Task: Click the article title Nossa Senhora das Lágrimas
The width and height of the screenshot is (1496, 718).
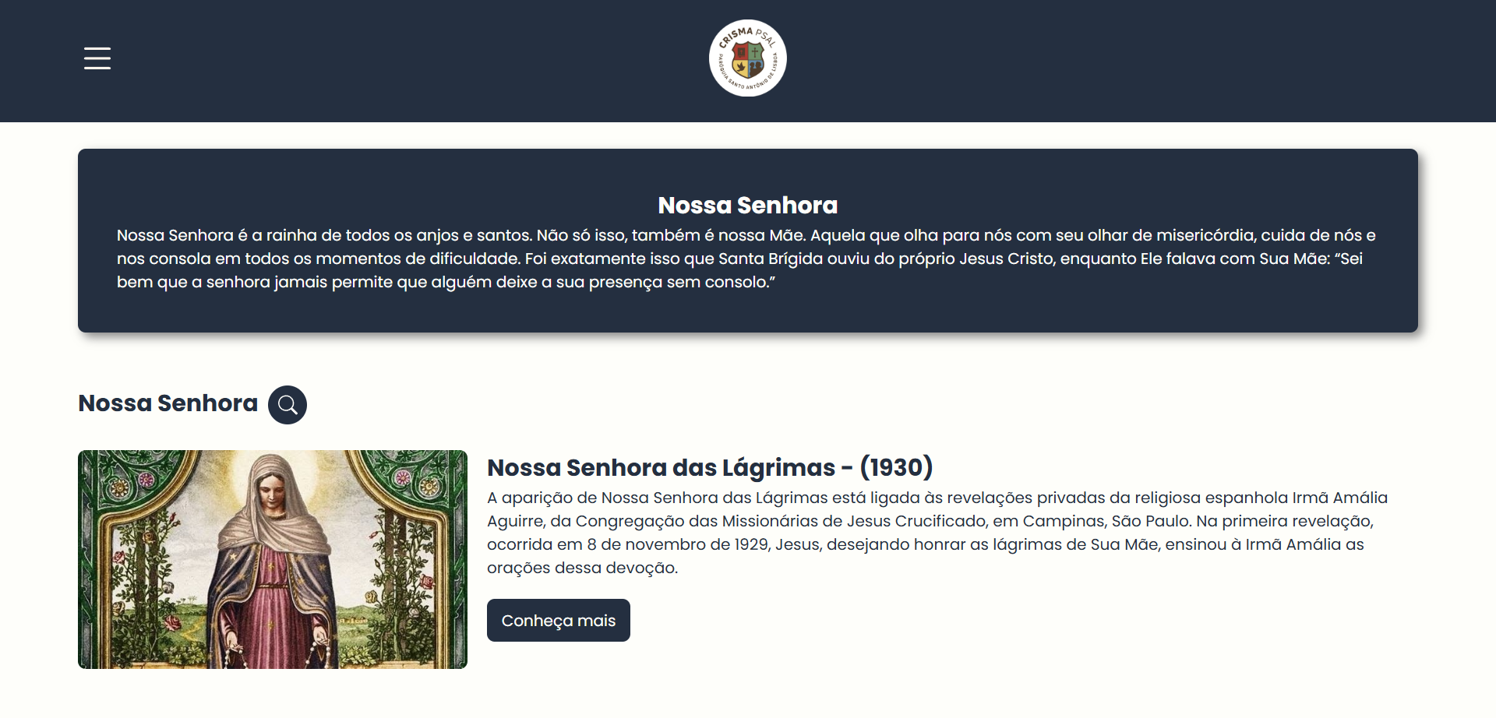Action: click(661, 467)
